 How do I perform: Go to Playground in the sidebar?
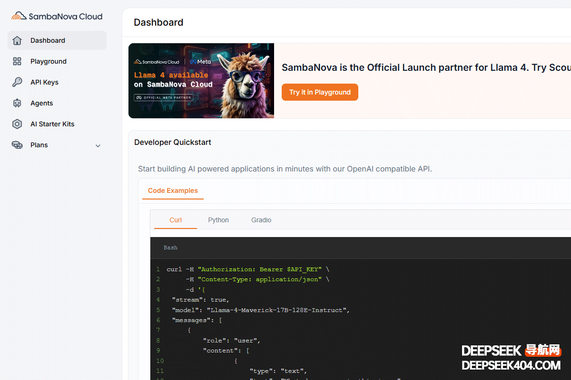(x=57, y=61)
